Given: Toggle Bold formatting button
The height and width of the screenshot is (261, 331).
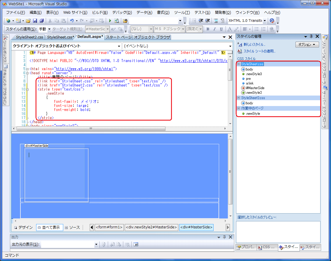Looking at the screenshot, I should click(208, 29).
